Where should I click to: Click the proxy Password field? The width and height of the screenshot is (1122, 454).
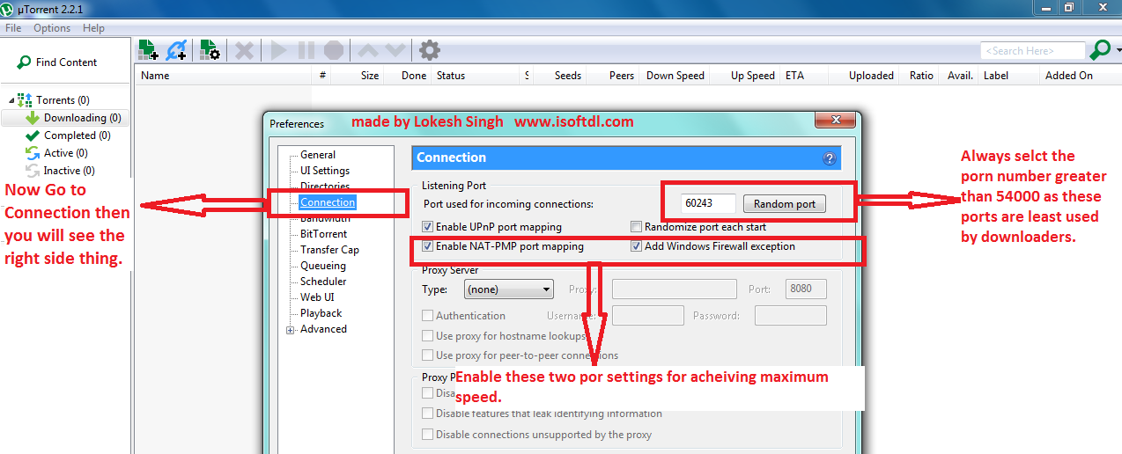coord(790,316)
